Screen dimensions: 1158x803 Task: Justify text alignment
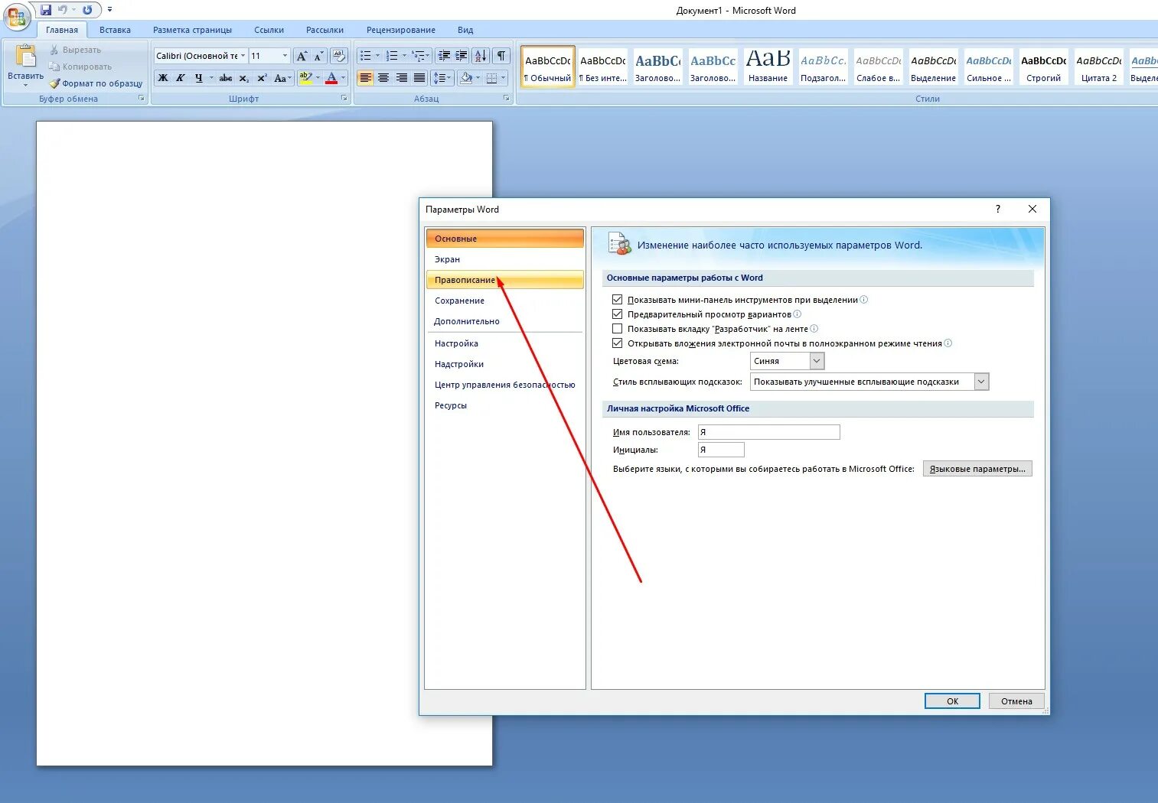click(x=419, y=78)
